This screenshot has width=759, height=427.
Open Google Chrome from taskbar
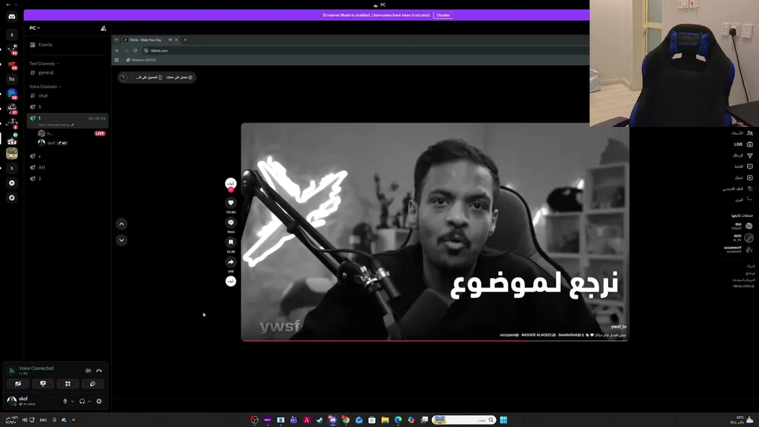[346, 420]
